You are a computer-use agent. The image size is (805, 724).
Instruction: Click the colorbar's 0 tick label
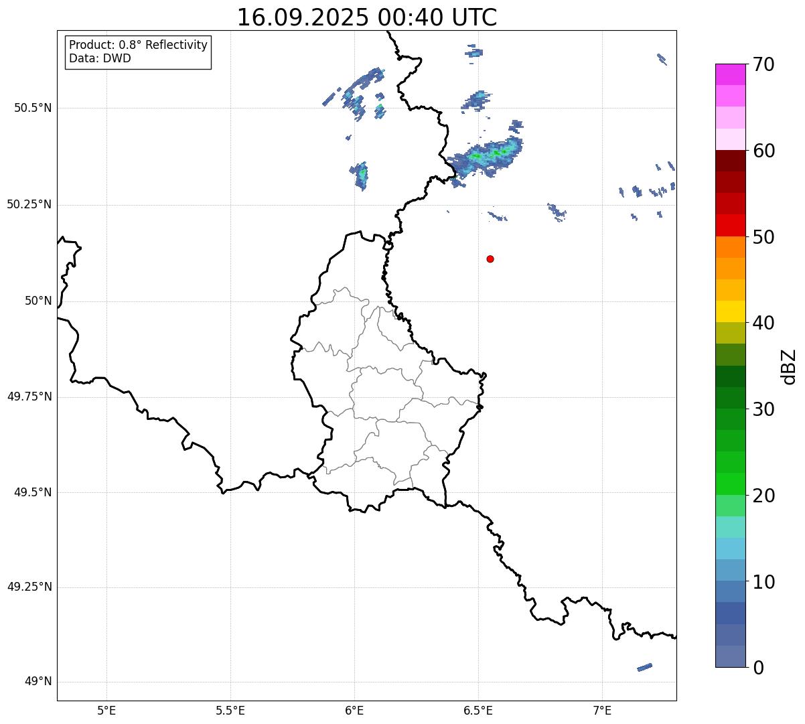pos(757,668)
